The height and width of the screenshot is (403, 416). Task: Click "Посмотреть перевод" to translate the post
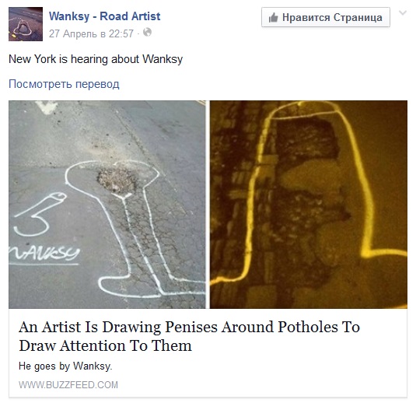pyautogui.click(x=64, y=84)
